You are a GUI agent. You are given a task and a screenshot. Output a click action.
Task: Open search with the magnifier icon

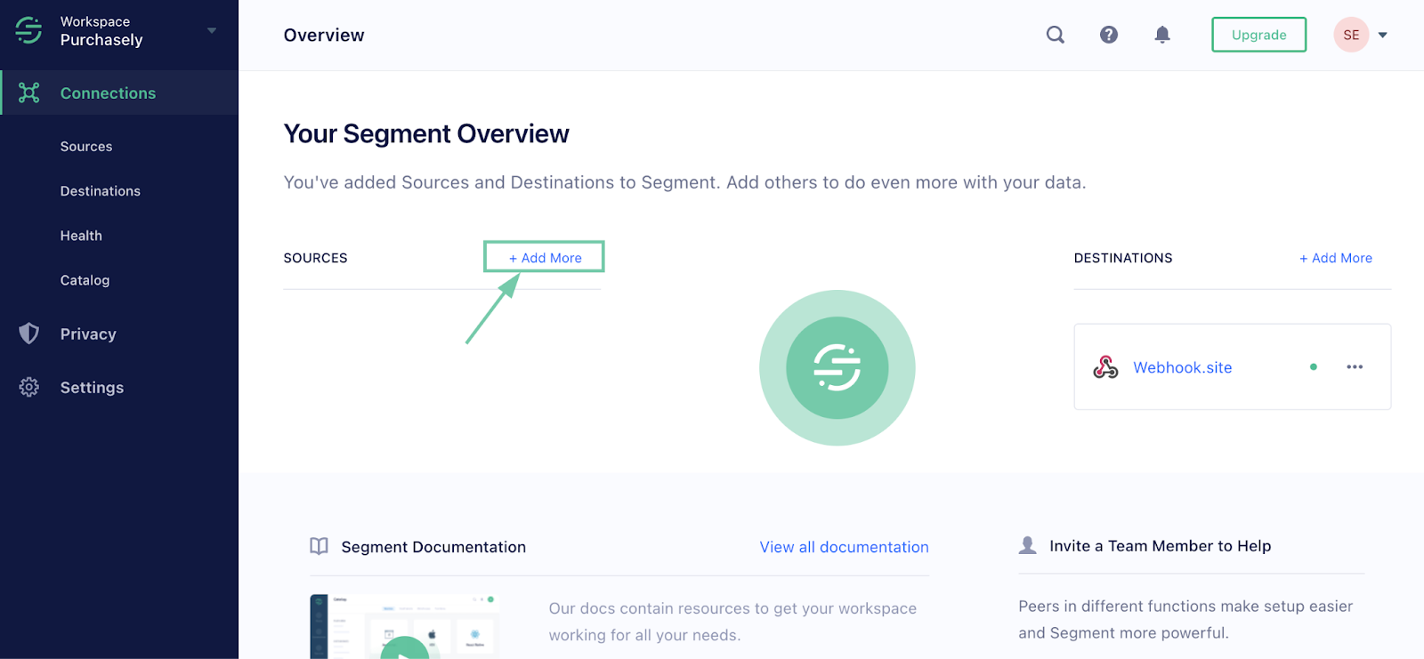[1056, 35]
